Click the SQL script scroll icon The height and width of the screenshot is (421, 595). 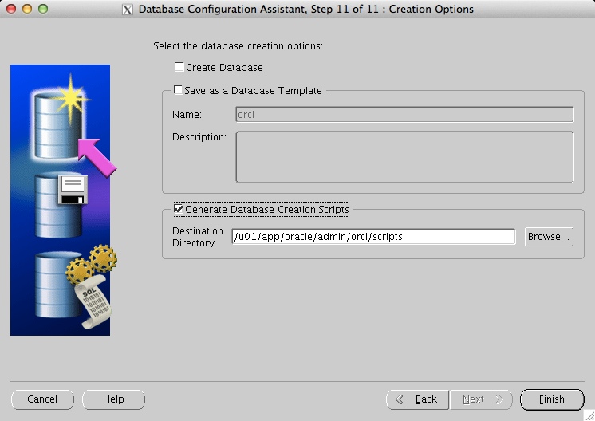(x=89, y=303)
